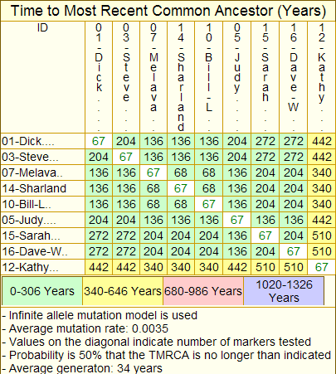Click the '05-Judy' column header
The image size is (336, 374).
coord(237,77)
